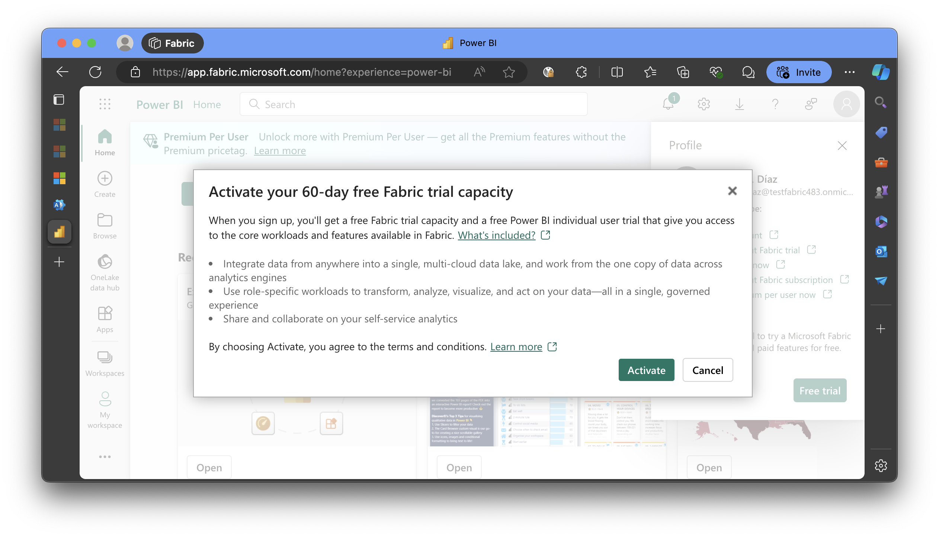Open the favorites list
This screenshot has height=537, width=939.
tap(650, 72)
